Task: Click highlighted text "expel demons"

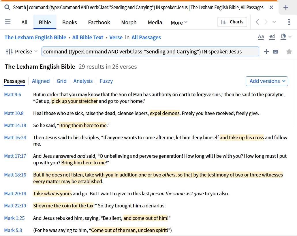Action: 165,113
